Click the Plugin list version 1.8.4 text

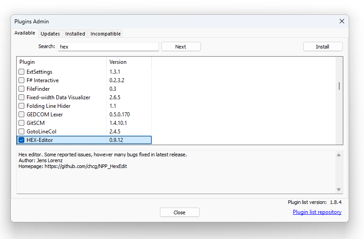[314, 202]
